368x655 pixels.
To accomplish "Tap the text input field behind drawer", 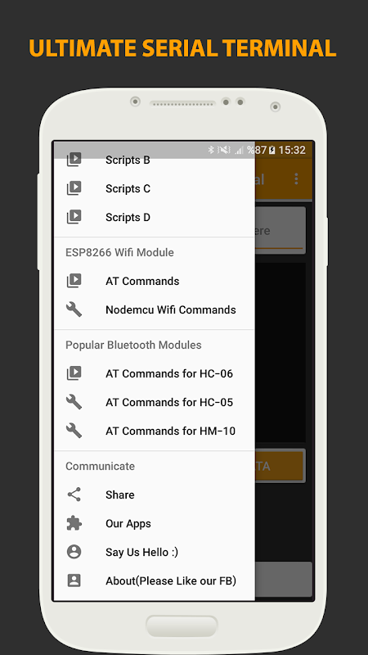I will (280, 230).
